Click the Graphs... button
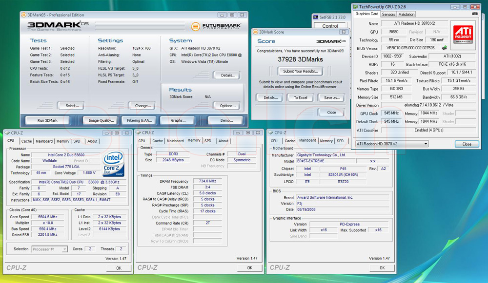The width and height of the screenshot is (488, 283). point(178,120)
